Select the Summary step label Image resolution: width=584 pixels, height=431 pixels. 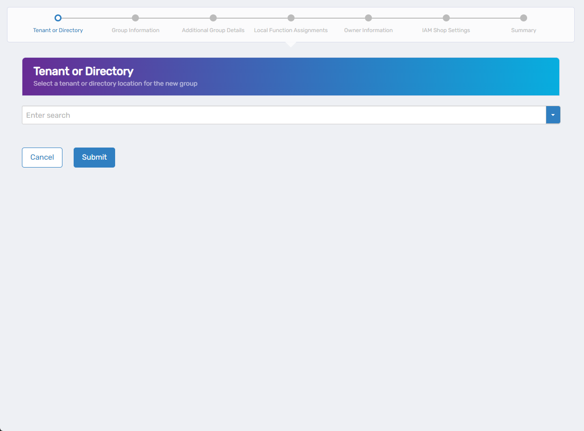pyautogui.click(x=523, y=30)
